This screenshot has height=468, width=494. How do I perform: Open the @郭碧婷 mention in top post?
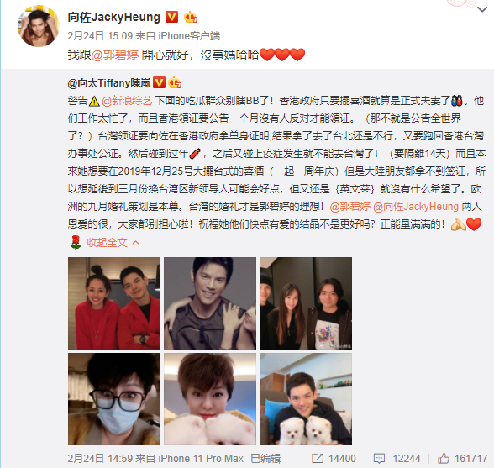(x=115, y=55)
